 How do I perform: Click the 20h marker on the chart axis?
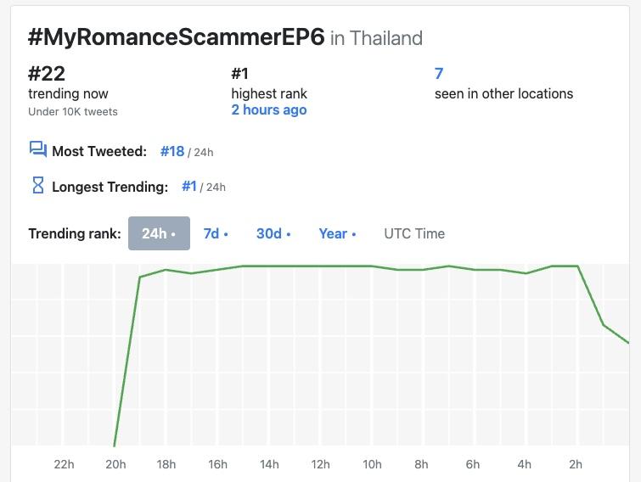115,464
